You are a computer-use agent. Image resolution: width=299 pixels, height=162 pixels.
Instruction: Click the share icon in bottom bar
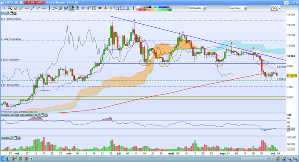[x=3, y=158]
